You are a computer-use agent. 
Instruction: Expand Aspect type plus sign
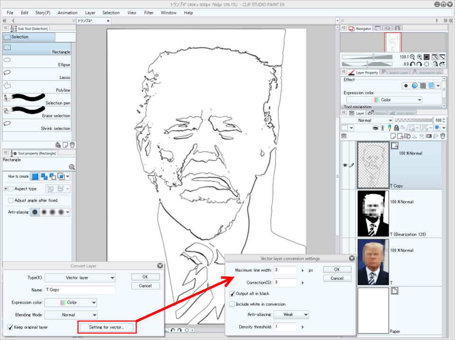(6, 189)
